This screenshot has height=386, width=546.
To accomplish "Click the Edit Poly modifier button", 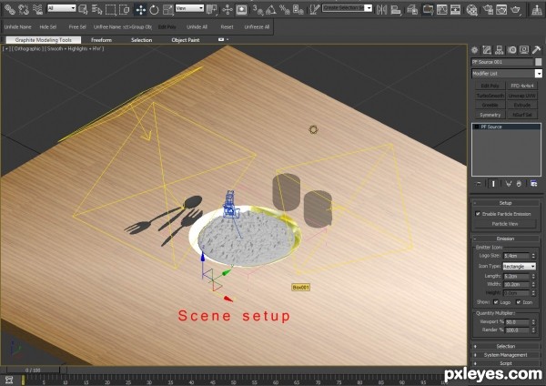I will (x=490, y=86).
